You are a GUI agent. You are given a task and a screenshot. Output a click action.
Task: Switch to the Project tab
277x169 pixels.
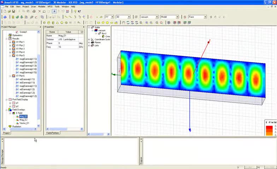(x=6, y=133)
